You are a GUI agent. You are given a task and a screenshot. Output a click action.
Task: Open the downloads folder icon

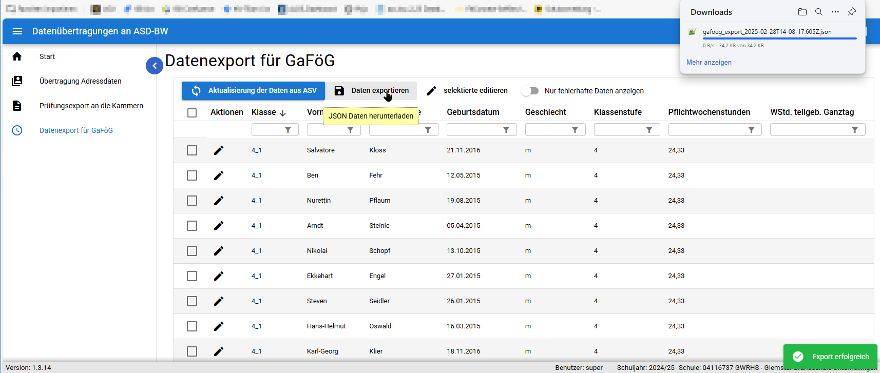click(x=802, y=12)
